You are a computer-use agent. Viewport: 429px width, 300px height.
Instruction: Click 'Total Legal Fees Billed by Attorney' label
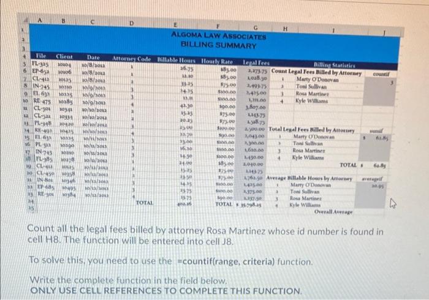(x=311, y=130)
